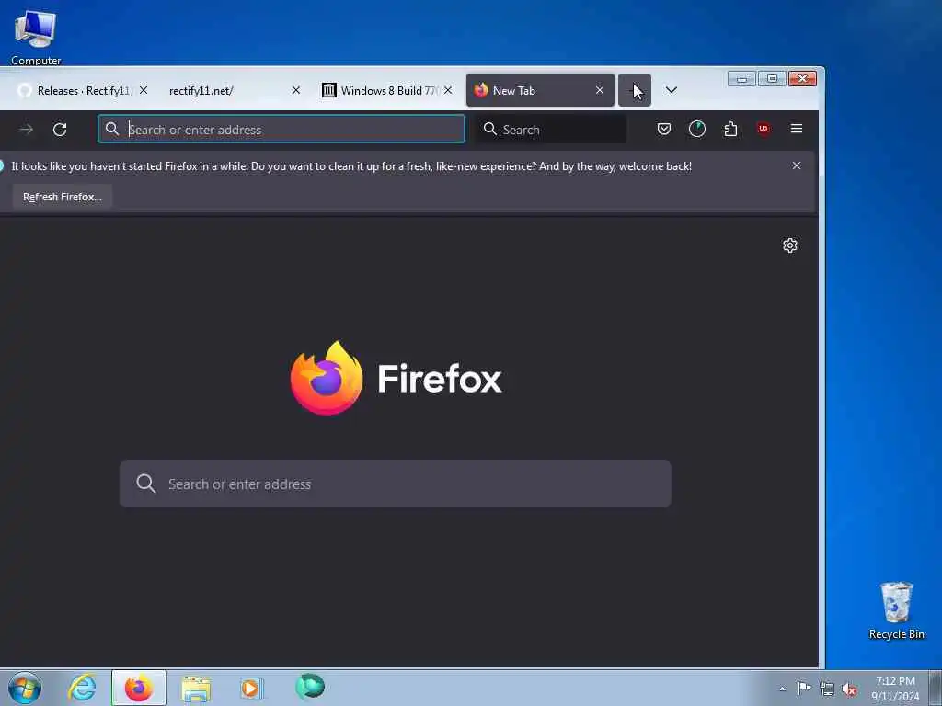Open a new tab with plus button
The image size is (942, 706).
click(635, 90)
